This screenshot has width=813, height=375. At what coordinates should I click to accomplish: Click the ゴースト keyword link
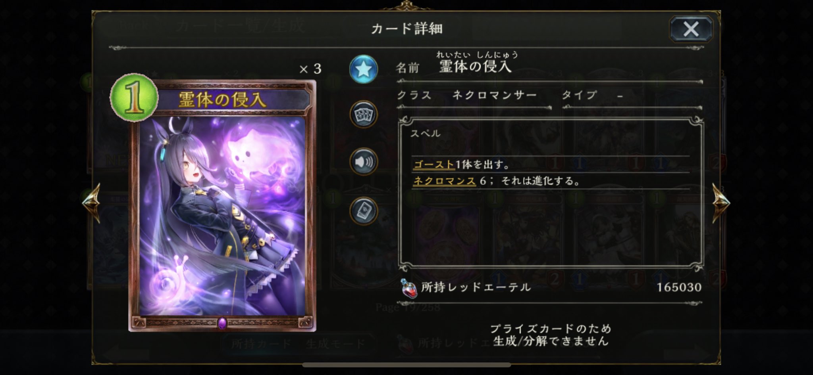(433, 164)
